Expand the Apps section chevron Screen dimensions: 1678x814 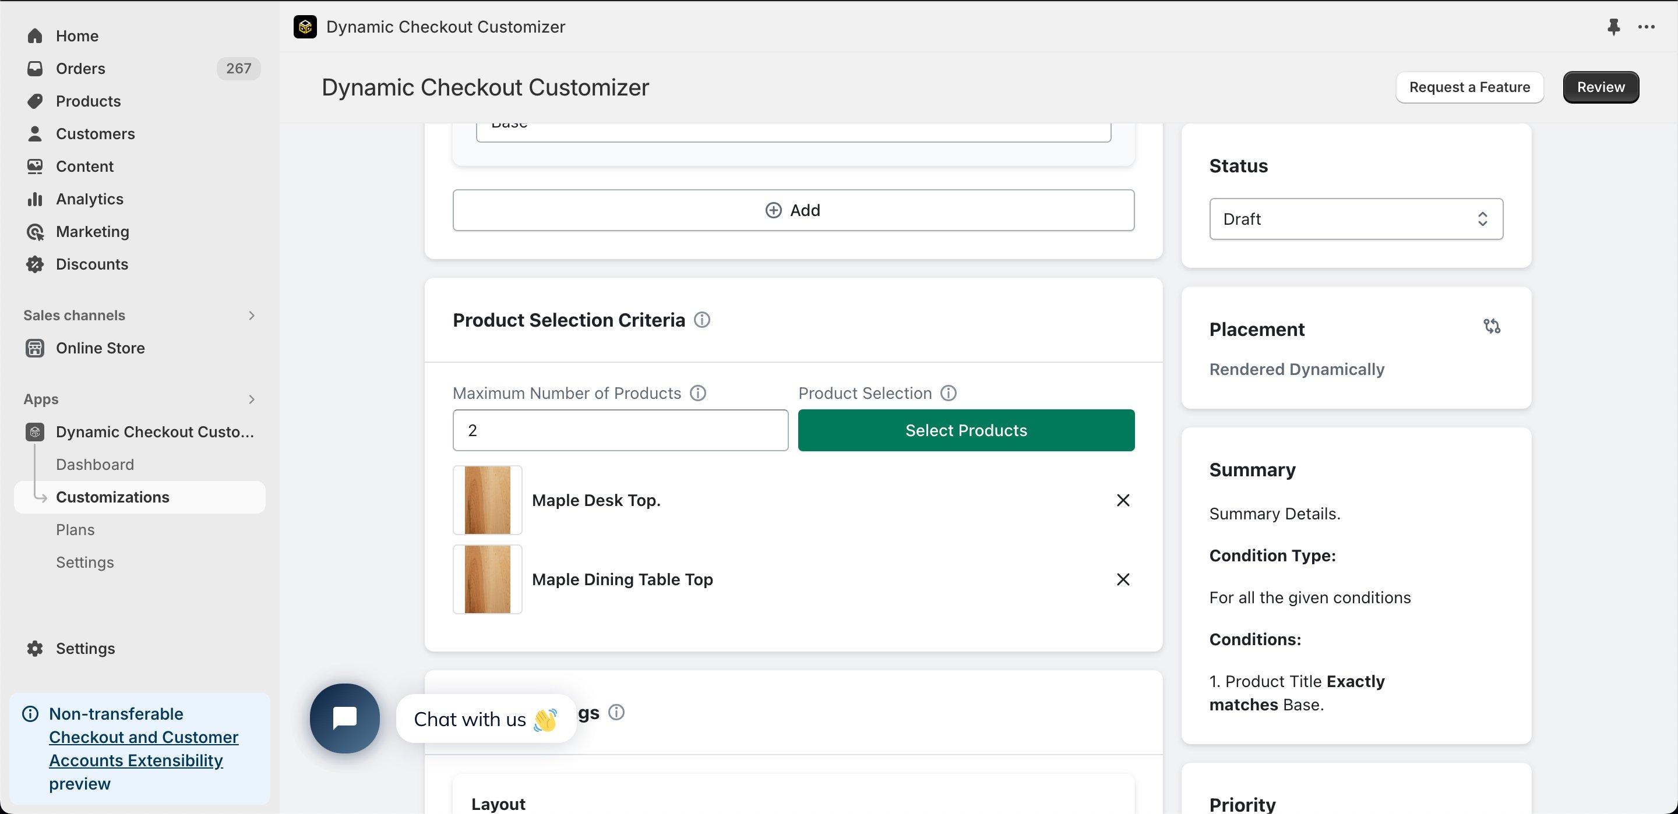click(252, 399)
